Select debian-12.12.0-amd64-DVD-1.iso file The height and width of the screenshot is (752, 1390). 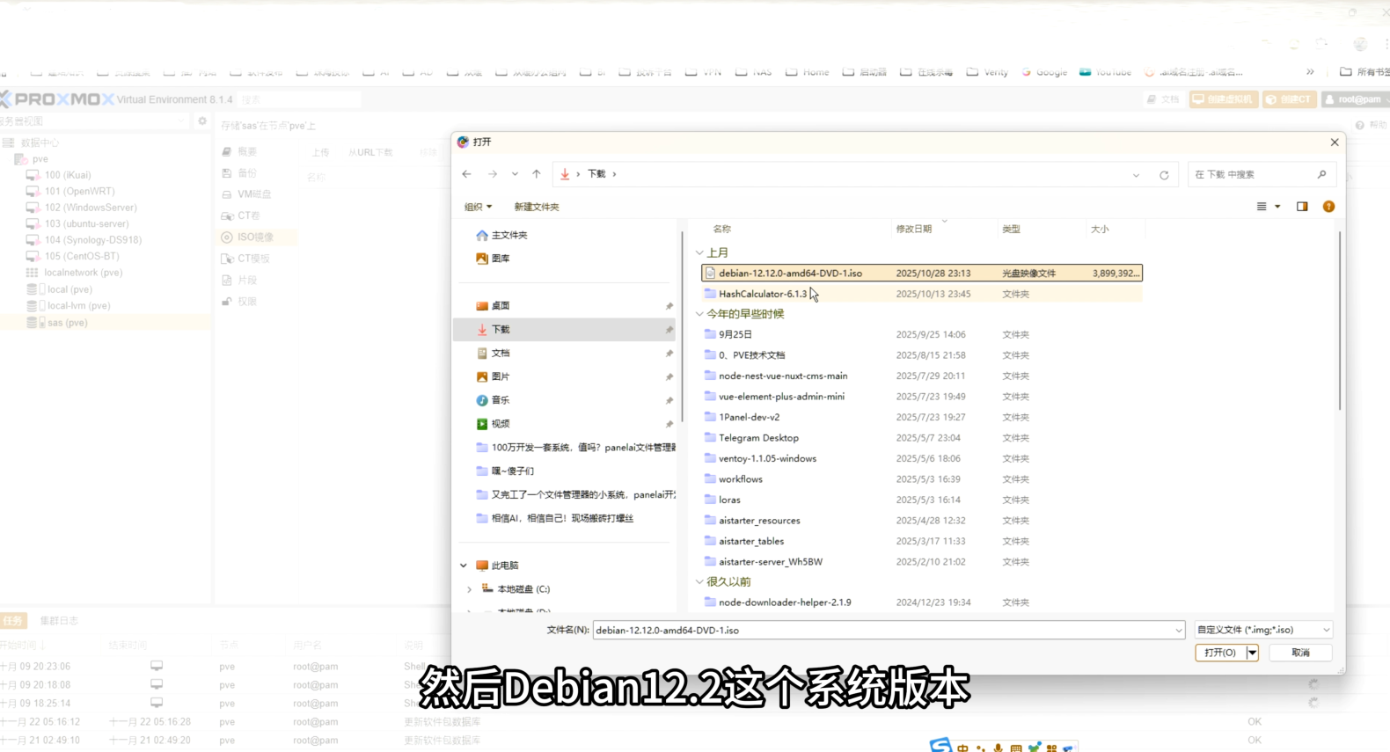click(921, 274)
